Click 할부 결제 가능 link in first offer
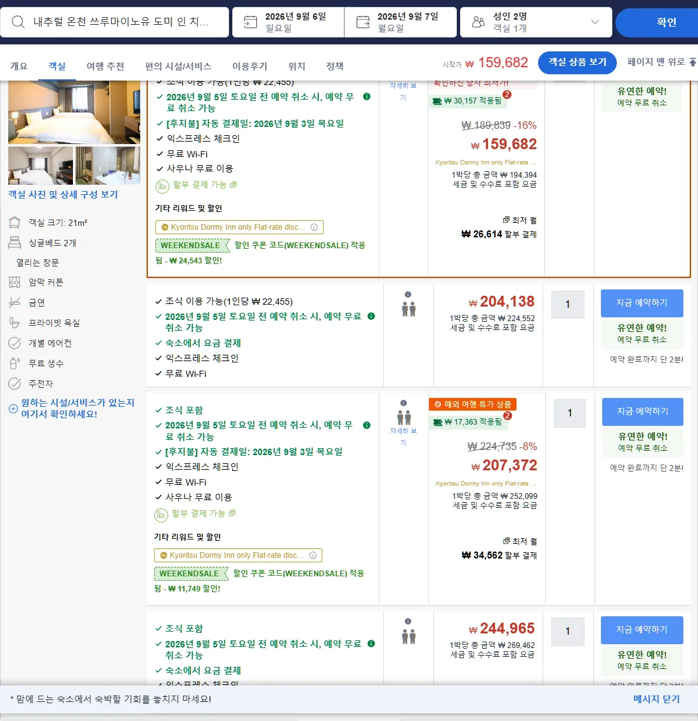 coord(204,185)
